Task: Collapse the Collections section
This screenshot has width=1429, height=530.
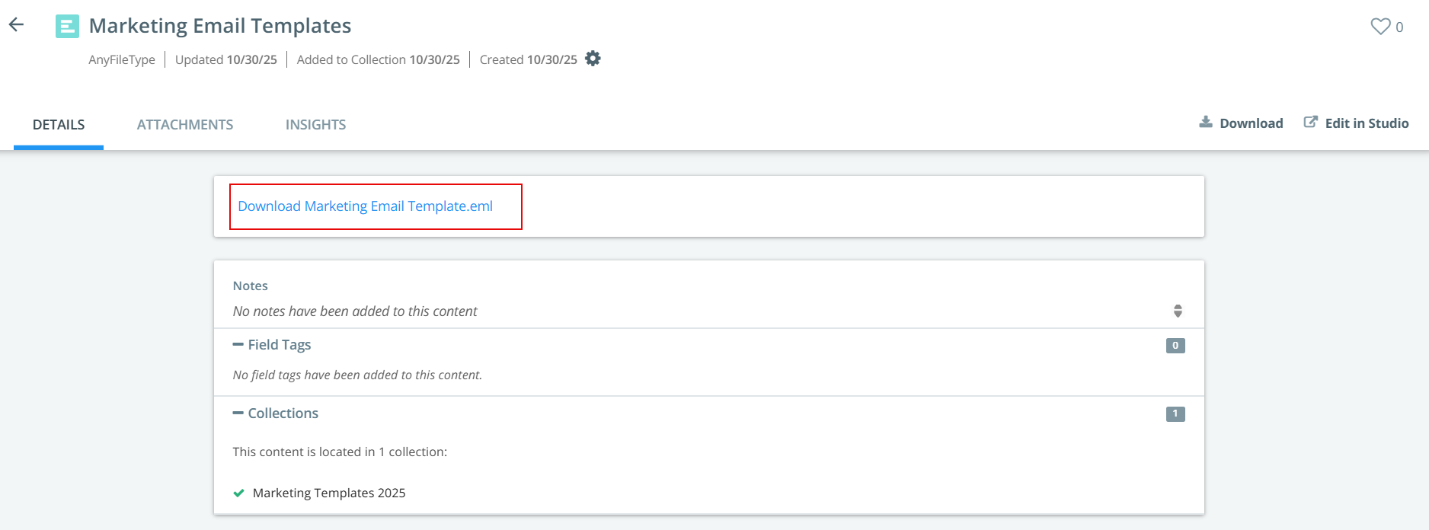Action: (238, 413)
